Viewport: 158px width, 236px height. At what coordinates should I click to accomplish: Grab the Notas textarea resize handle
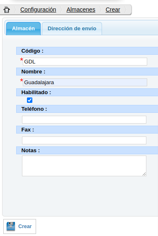point(144,174)
